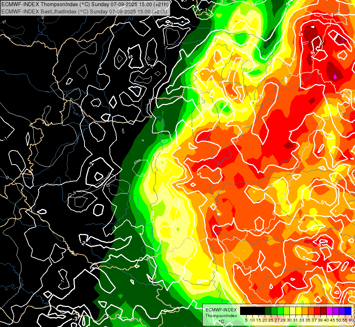
Task: Click the legend scale value 10
Action: coord(252,320)
